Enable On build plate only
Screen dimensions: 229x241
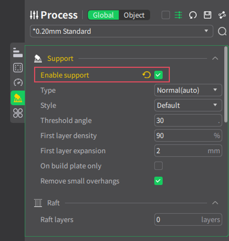[x=159, y=166]
